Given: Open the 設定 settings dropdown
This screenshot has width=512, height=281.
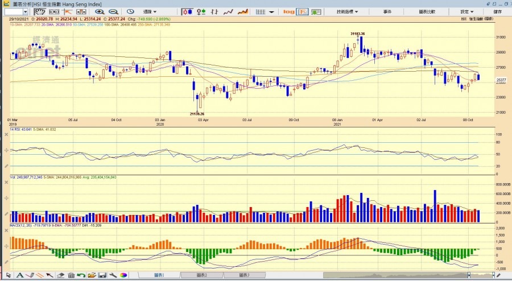Looking at the screenshot, I should tap(467, 11).
